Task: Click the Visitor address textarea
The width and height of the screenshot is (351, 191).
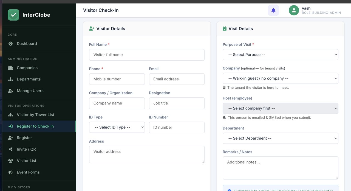Action: point(147,155)
